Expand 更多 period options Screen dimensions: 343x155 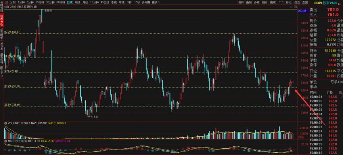pyautogui.click(x=156, y=2)
